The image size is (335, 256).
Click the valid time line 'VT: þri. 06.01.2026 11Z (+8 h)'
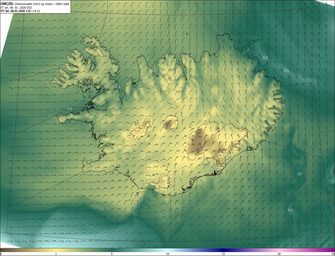(x=20, y=11)
